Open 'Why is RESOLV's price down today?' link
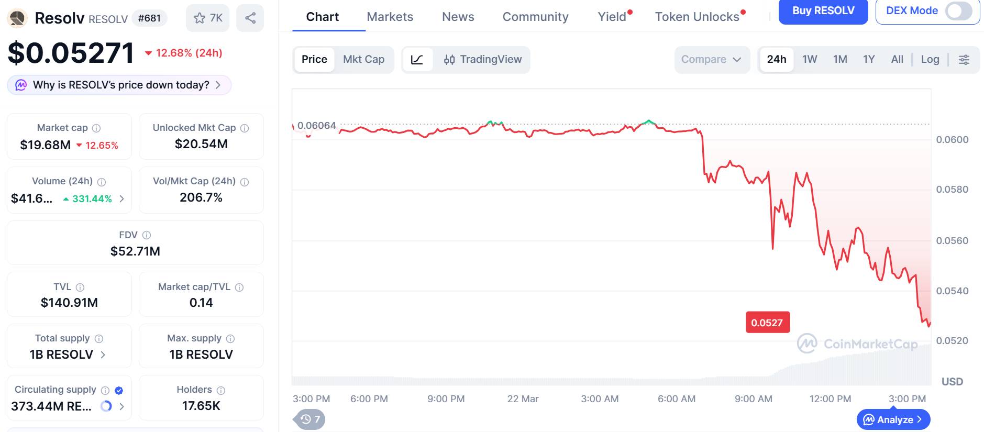This screenshot has height=432, width=984. point(116,84)
